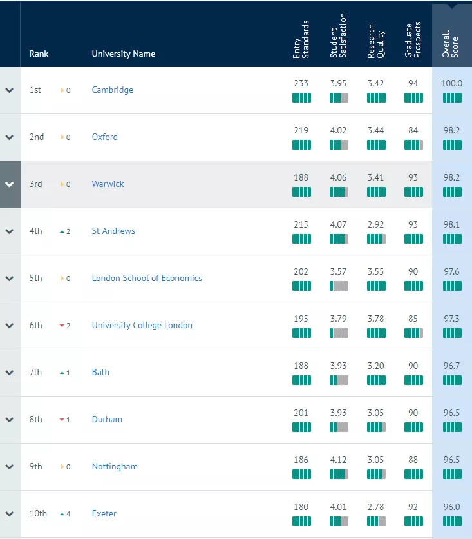472x539 pixels.
Task: Click University College London red down arrow
Action: pyautogui.click(x=62, y=326)
